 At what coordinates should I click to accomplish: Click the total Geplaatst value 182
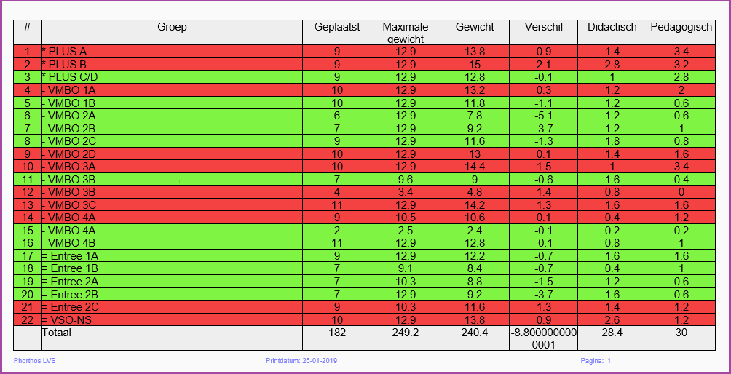click(337, 333)
